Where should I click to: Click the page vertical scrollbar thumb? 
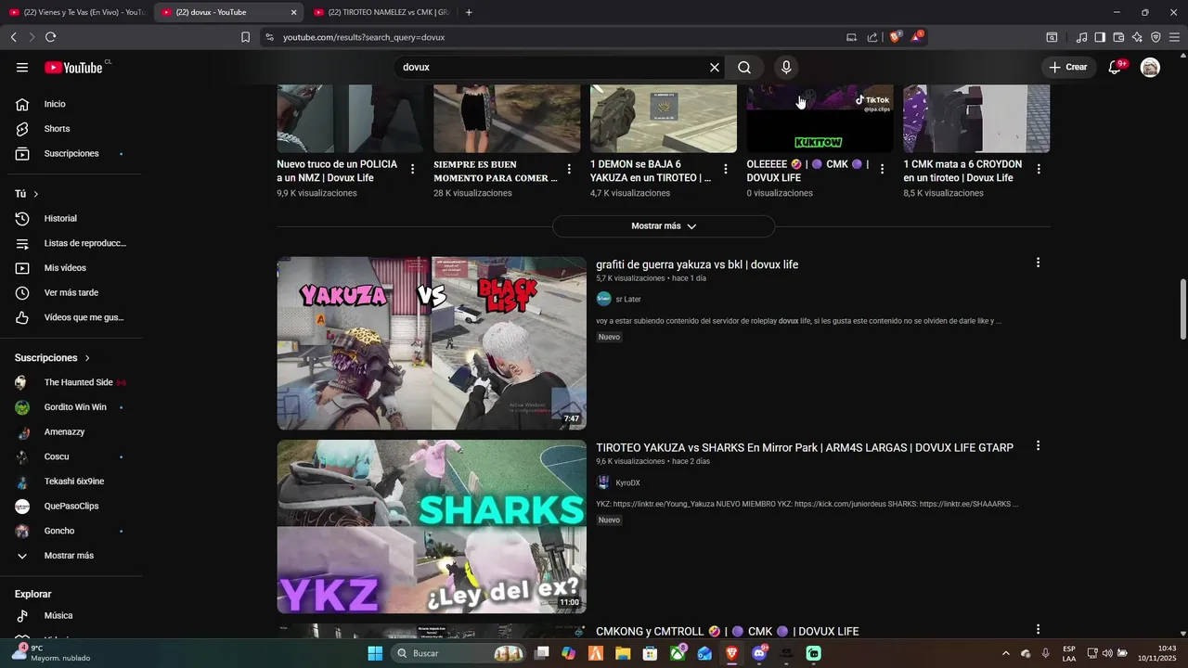pos(1182,309)
